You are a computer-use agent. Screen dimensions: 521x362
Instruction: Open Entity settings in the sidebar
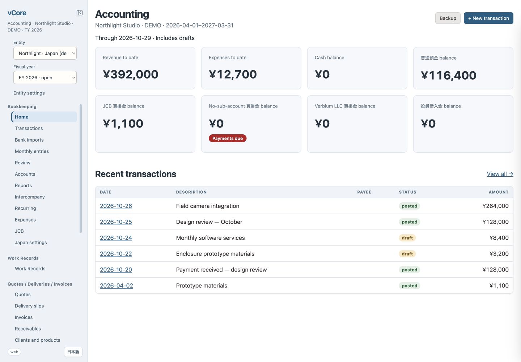coord(29,93)
